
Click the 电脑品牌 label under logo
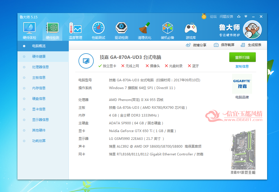(242, 97)
